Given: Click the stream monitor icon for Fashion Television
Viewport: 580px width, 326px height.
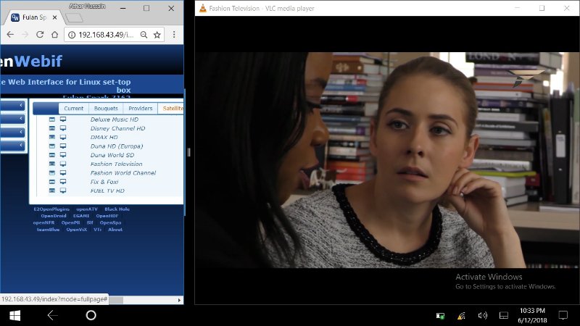Looking at the screenshot, I should click(x=63, y=164).
